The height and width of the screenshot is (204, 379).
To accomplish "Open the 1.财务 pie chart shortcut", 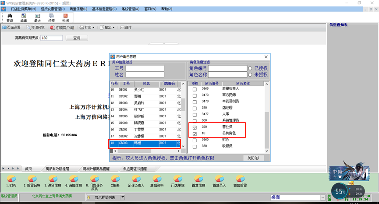I will point(11,181).
